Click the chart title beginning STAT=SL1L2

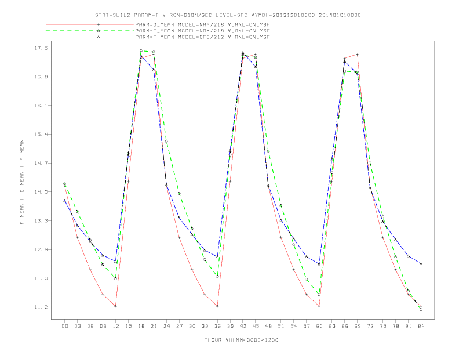coord(228,15)
